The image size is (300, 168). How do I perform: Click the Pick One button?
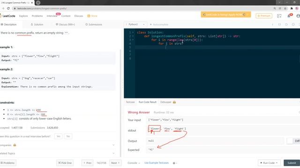tap(65, 163)
